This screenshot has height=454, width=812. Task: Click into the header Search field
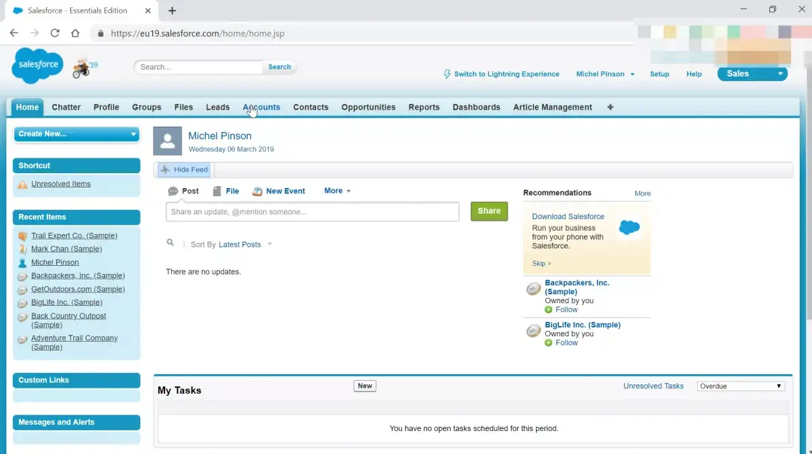click(x=198, y=67)
